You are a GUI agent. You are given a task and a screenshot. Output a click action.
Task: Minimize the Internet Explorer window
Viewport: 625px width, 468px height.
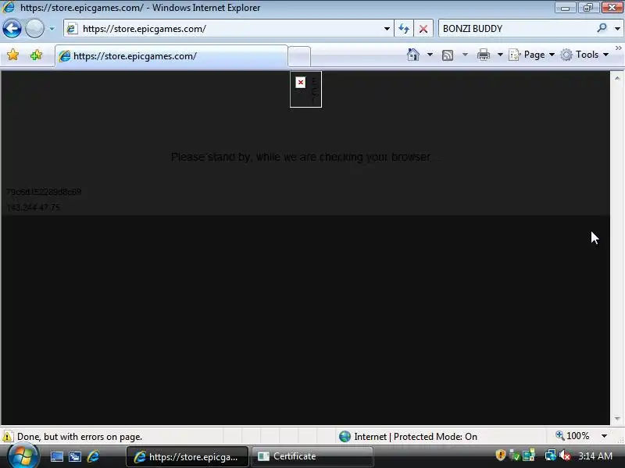[x=565, y=8]
